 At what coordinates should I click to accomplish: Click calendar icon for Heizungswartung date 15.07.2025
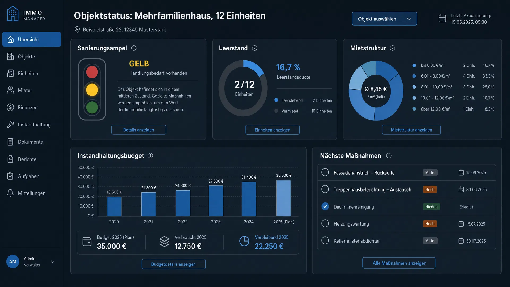461,224
